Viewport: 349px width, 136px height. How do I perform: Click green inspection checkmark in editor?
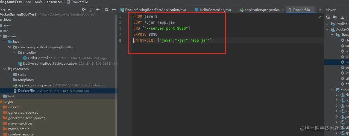tap(320, 17)
